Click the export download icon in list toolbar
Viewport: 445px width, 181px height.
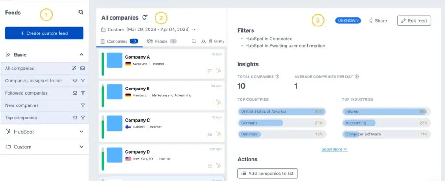203,41
